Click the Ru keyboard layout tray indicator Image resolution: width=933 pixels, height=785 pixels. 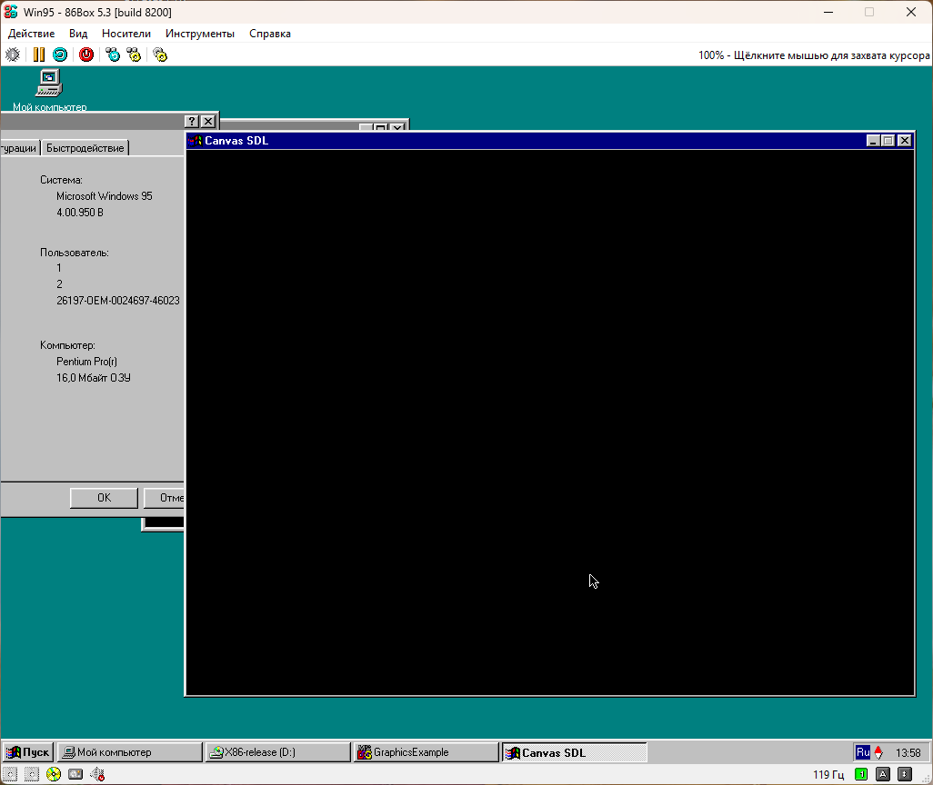[x=863, y=752]
